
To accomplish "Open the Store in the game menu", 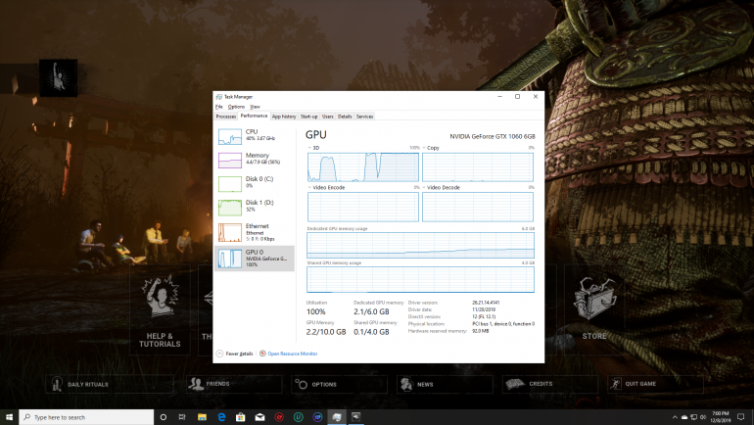I will 594,310.
